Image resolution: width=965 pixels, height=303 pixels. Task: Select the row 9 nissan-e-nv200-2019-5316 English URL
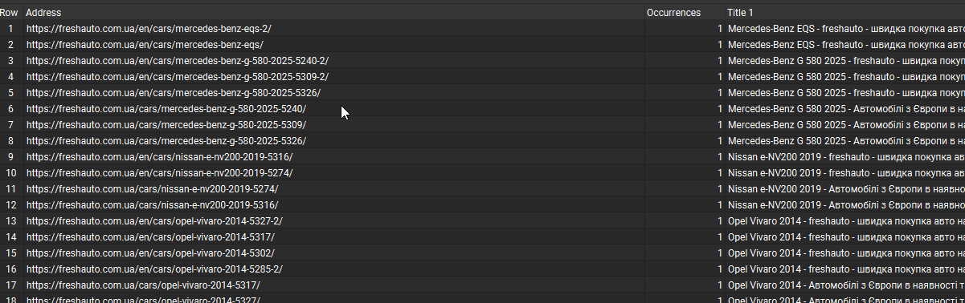click(160, 157)
